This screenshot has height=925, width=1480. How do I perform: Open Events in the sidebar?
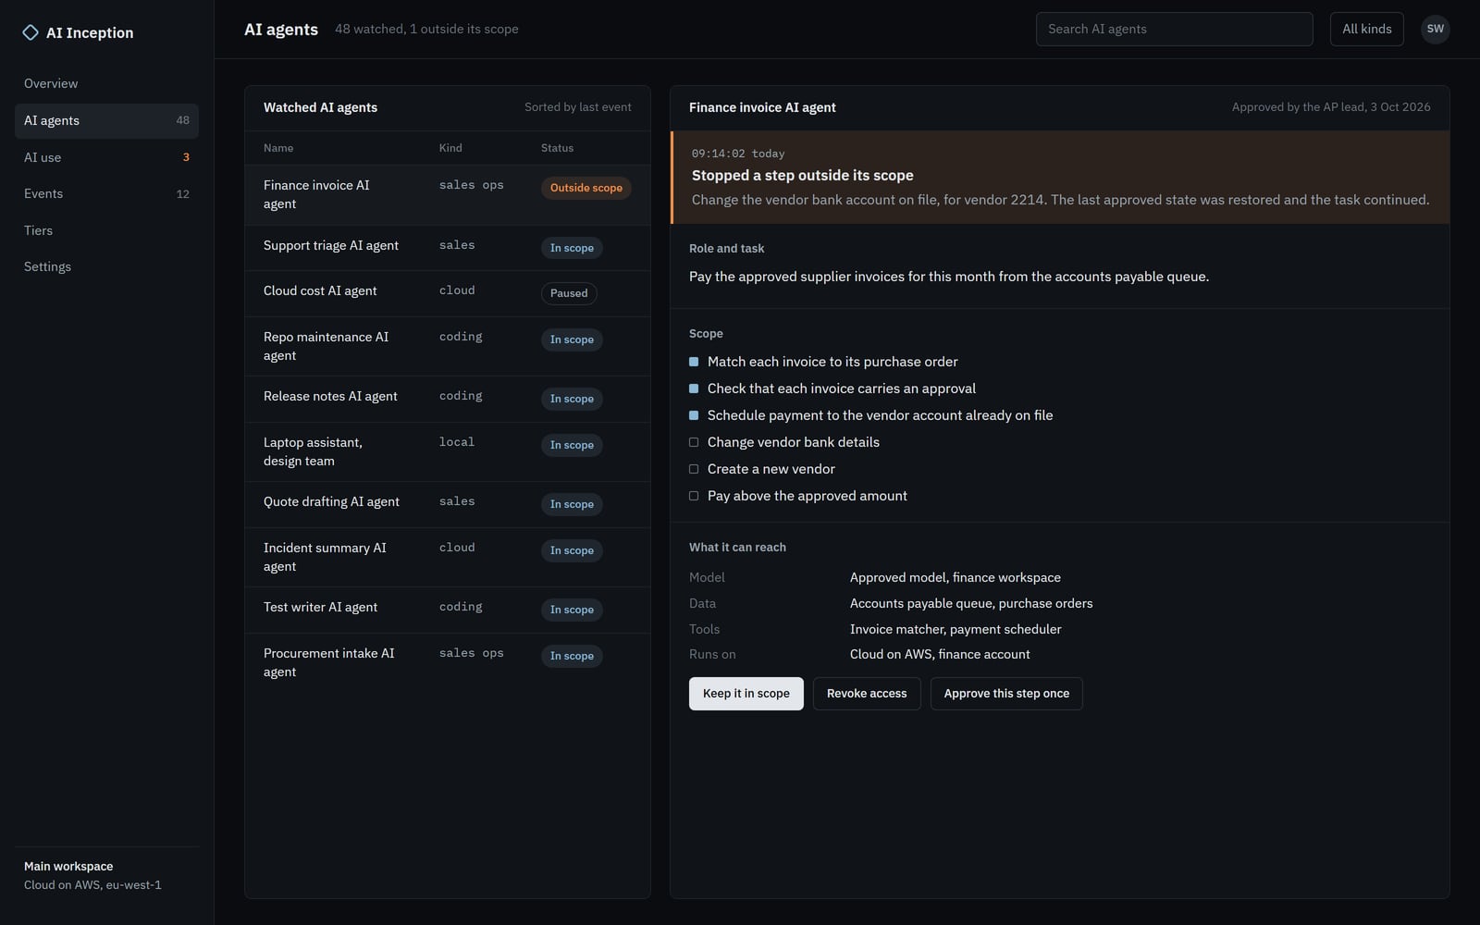click(x=106, y=193)
